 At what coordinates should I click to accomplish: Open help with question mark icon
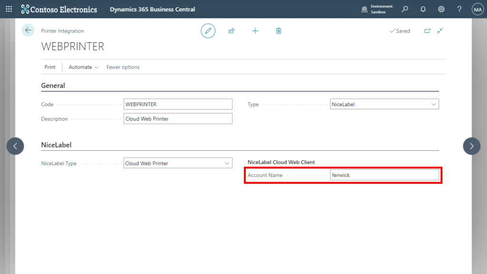459,9
